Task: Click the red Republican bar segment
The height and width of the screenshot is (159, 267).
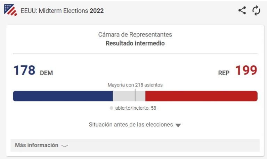Action: (x=201, y=96)
